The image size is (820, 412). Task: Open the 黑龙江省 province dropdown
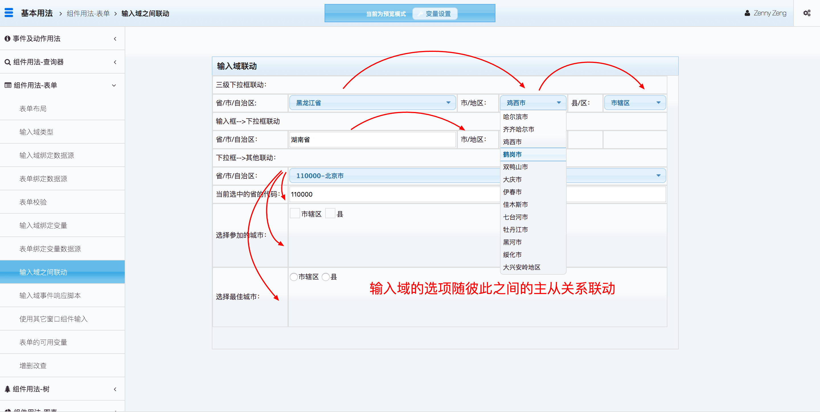pyautogui.click(x=372, y=103)
